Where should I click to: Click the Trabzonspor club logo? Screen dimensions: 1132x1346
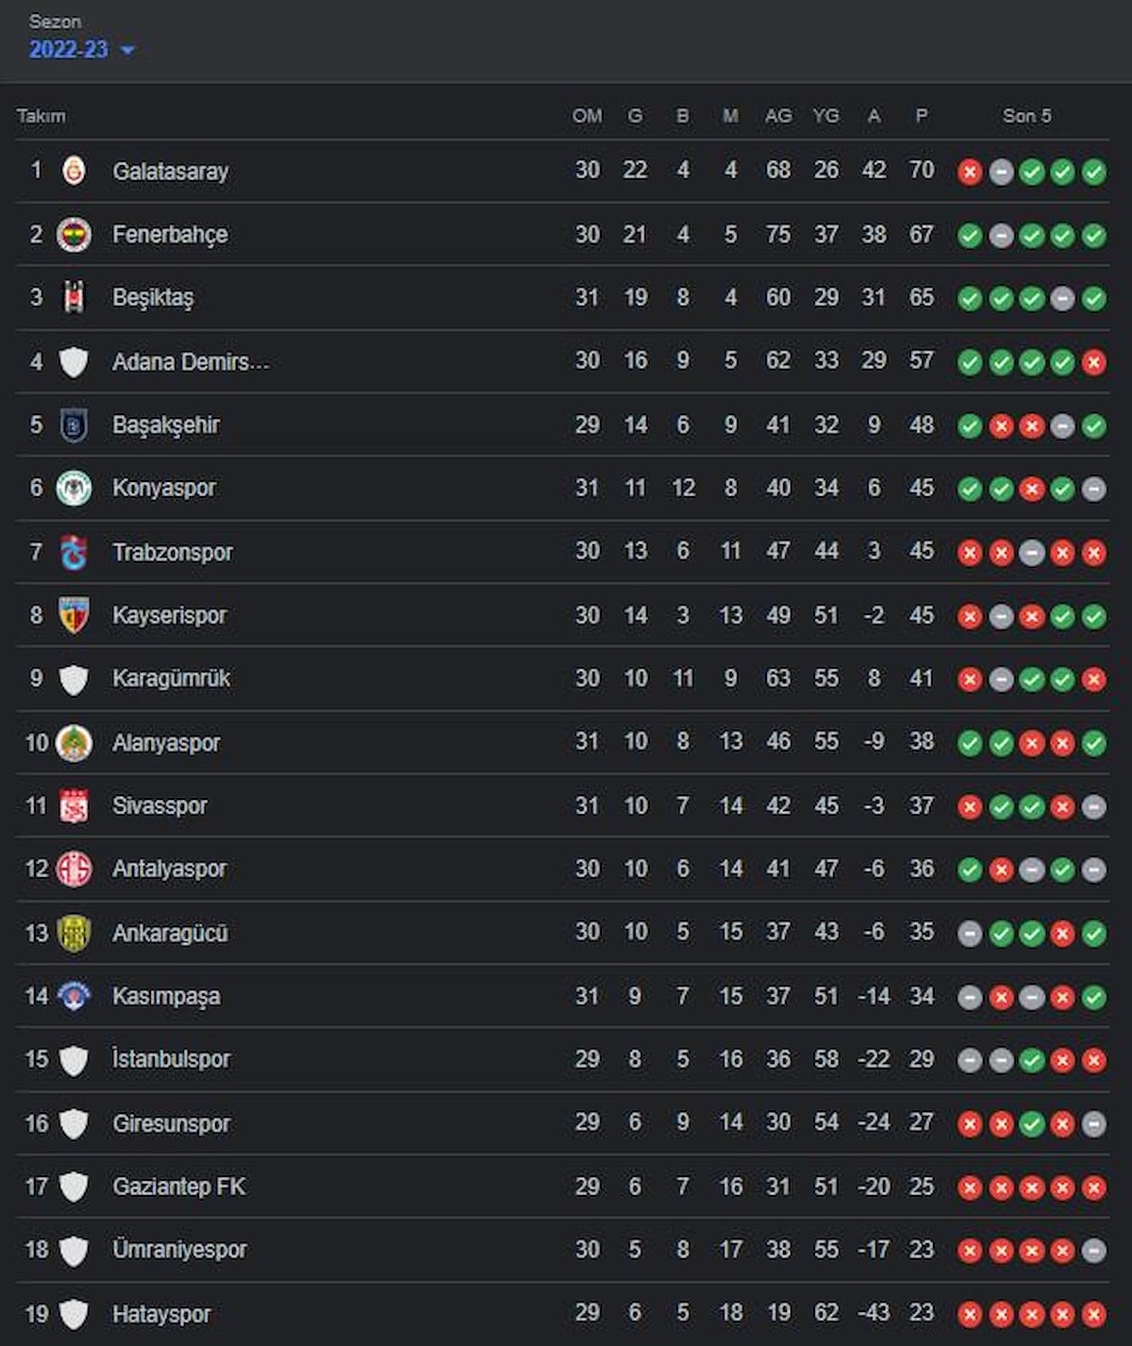click(74, 552)
